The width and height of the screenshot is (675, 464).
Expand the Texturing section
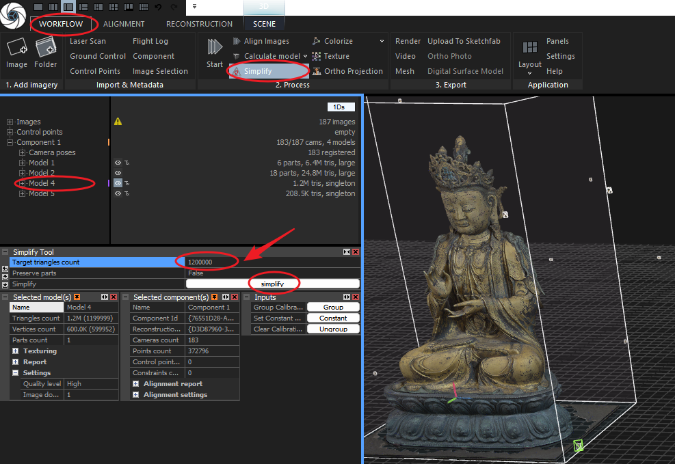[16, 351]
